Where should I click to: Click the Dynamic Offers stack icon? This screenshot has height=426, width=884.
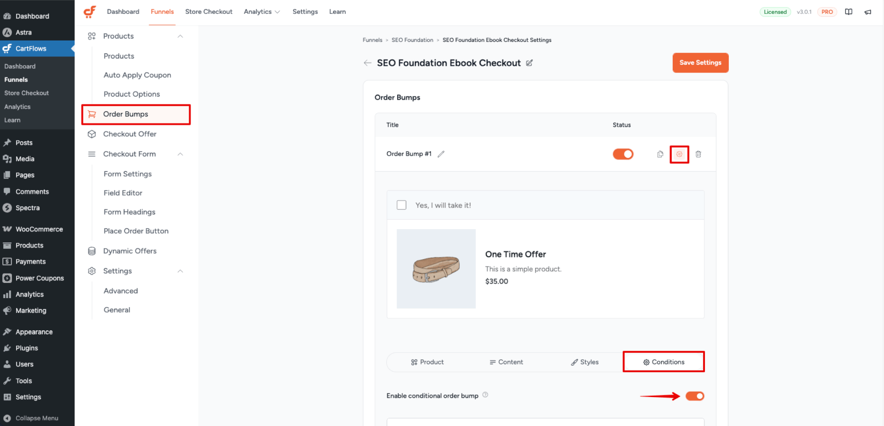point(92,251)
